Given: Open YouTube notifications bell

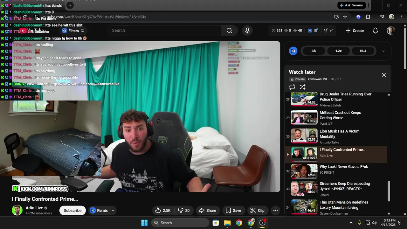Looking at the screenshot, I should pos(375,31).
